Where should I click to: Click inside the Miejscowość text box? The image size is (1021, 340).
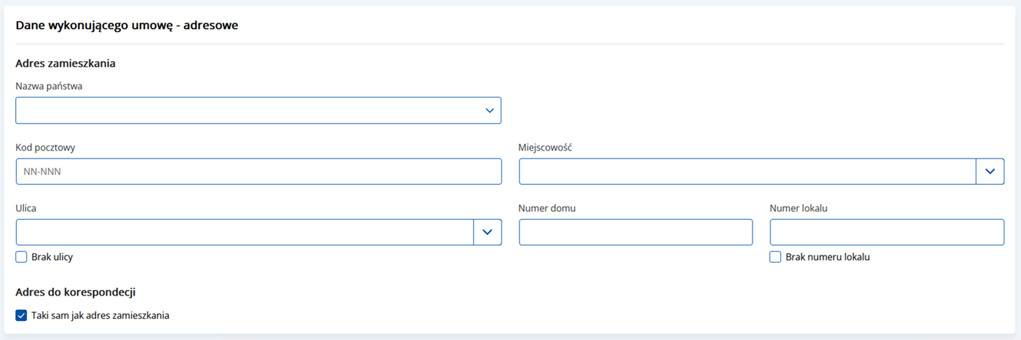tap(747, 172)
